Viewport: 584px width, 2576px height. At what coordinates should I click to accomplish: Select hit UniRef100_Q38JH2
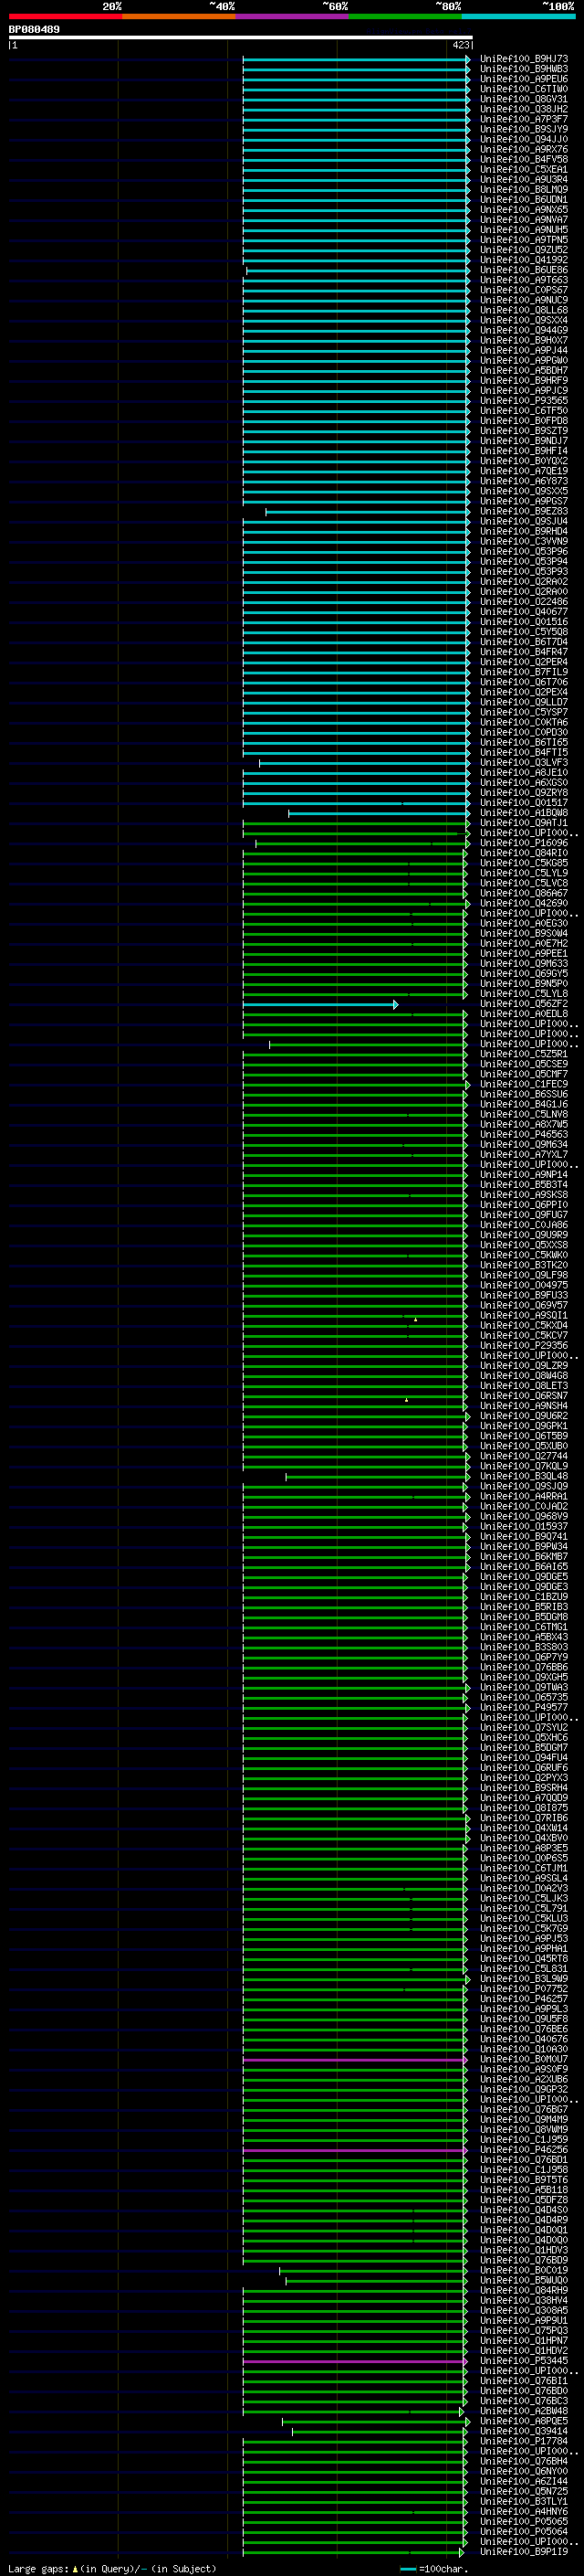click(523, 109)
